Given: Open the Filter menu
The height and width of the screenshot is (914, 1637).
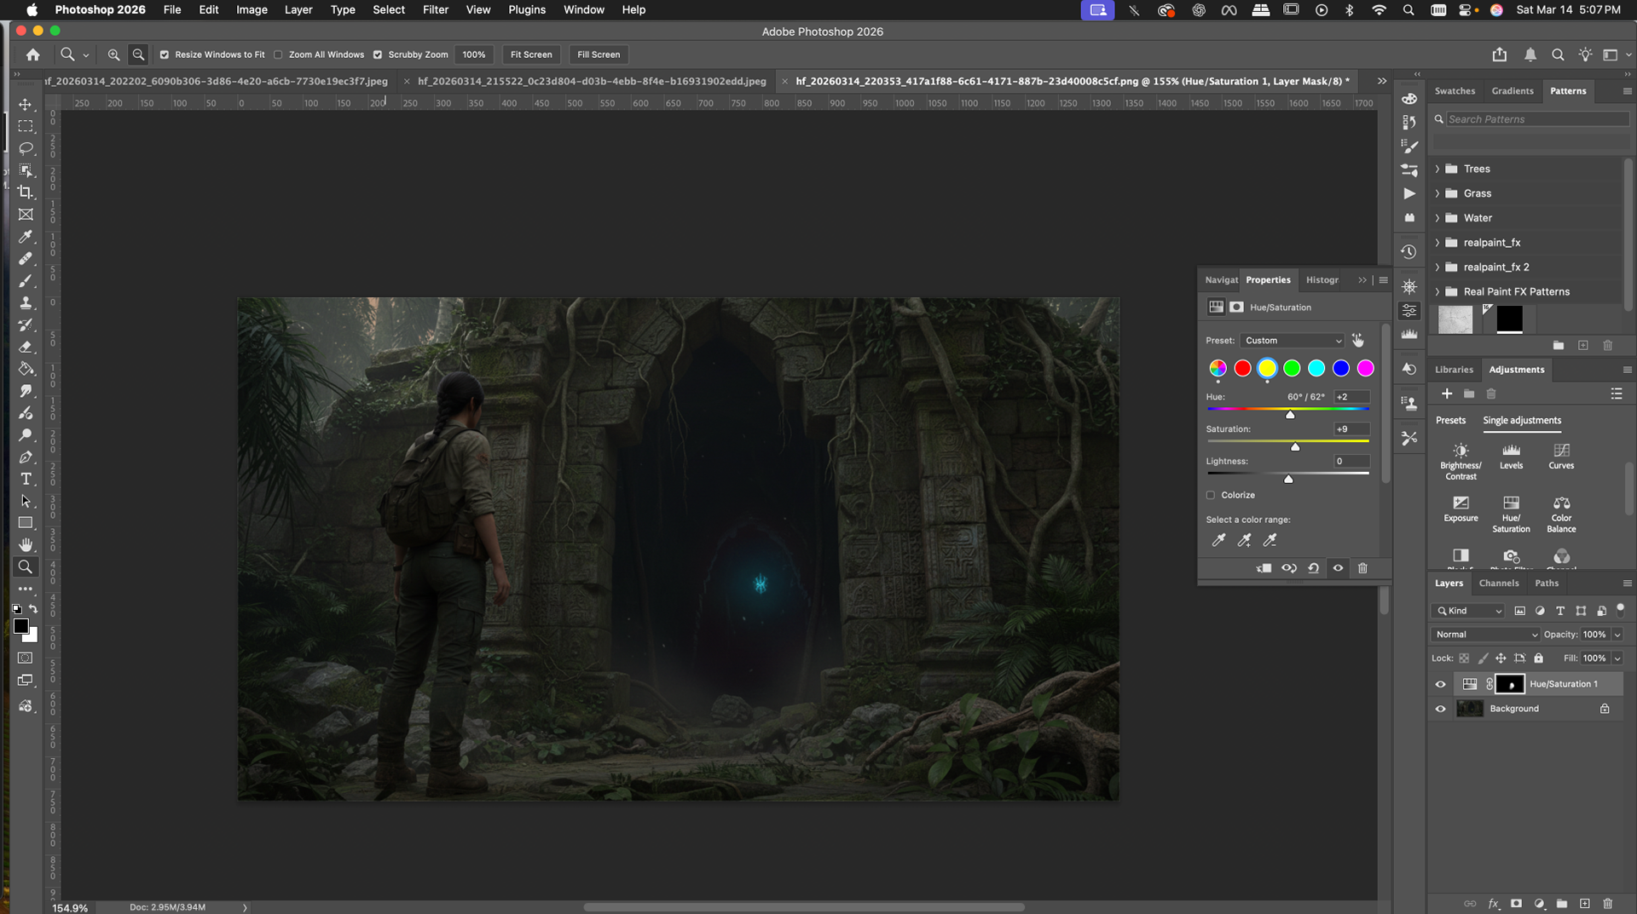Looking at the screenshot, I should [x=435, y=9].
